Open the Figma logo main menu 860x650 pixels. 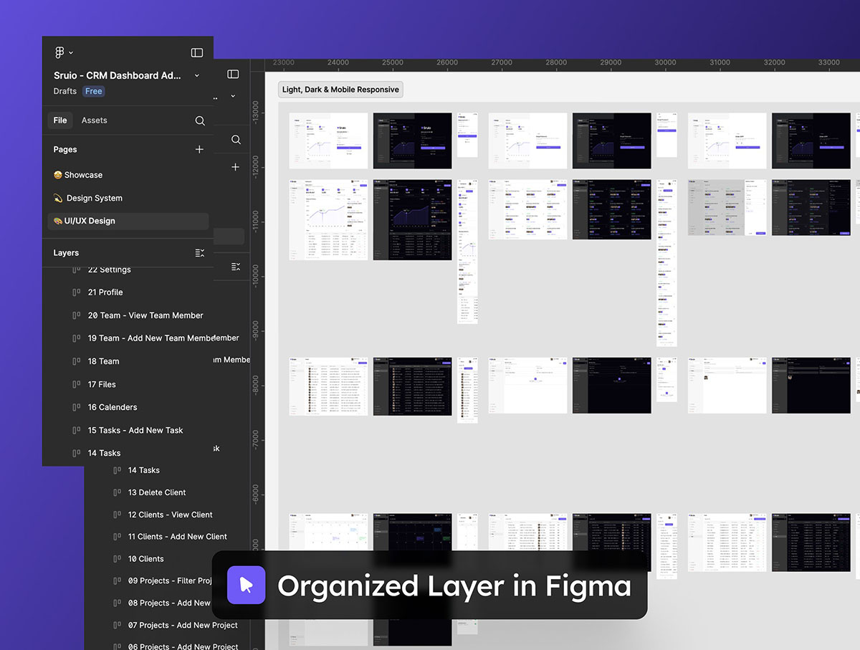pyautogui.click(x=64, y=52)
